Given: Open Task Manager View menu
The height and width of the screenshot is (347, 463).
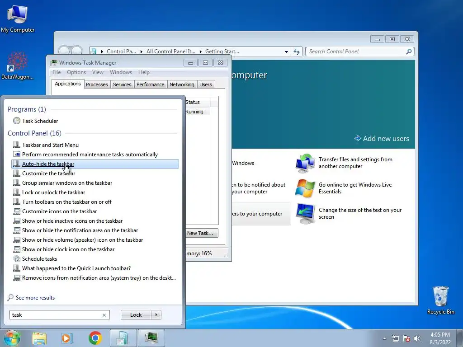Looking at the screenshot, I should [x=98, y=72].
